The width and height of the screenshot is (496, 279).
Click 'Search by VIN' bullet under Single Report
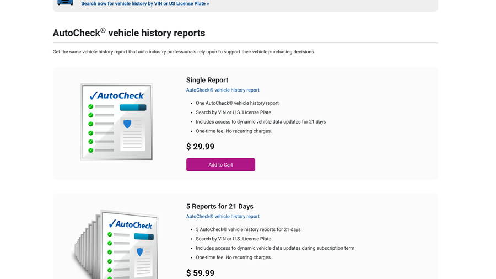tap(234, 112)
